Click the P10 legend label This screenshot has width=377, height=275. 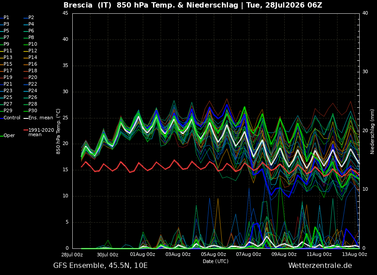point(33,44)
